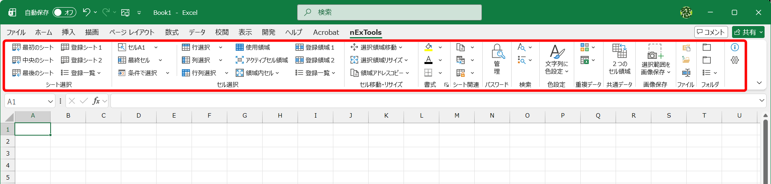This screenshot has height=184, width=771.
Task: Click the sheet protection lock icon
Action: click(461, 73)
